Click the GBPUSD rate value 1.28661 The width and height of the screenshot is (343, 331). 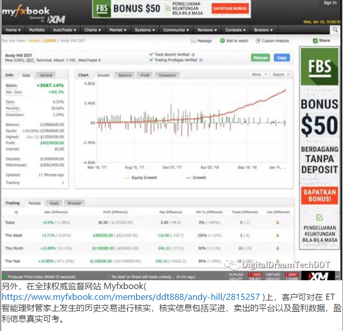pyautogui.click(x=292, y=275)
